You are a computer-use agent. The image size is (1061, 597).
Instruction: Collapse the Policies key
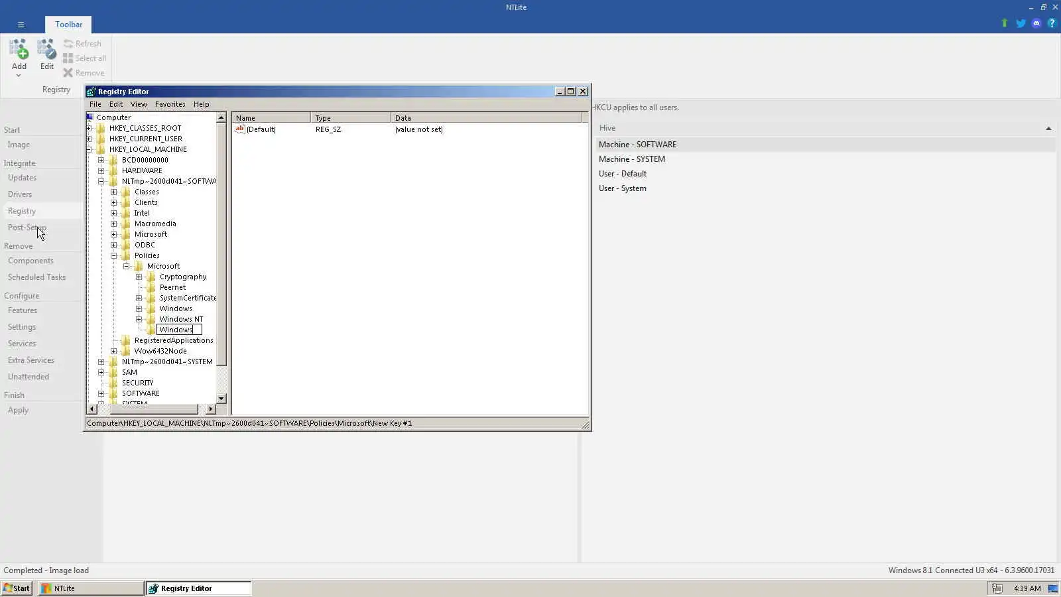pos(114,255)
